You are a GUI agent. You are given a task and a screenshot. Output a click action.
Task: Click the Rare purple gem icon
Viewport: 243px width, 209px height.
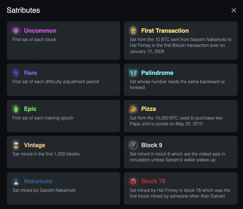(16, 73)
